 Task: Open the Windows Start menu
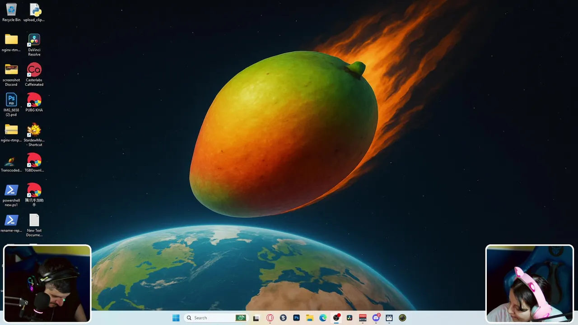click(x=176, y=318)
